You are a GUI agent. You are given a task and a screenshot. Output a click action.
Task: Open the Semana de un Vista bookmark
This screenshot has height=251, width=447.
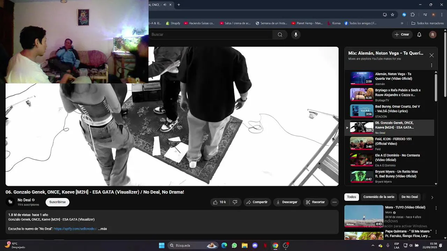(x=271, y=23)
